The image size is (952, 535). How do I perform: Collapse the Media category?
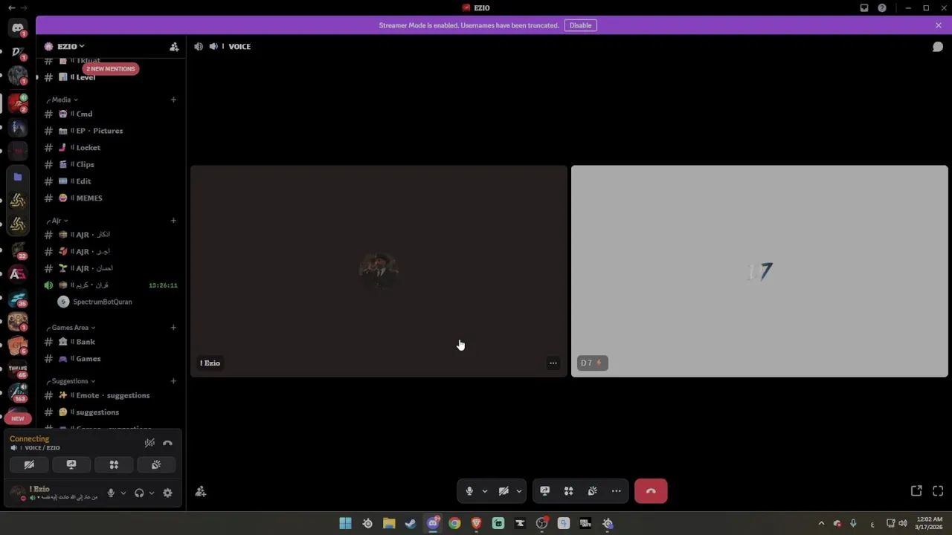62,100
